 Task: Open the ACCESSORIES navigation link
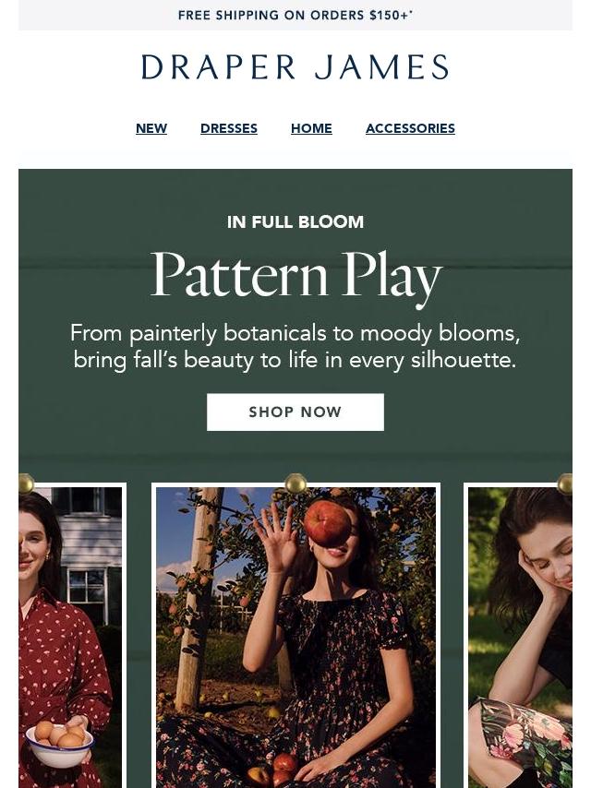(410, 128)
